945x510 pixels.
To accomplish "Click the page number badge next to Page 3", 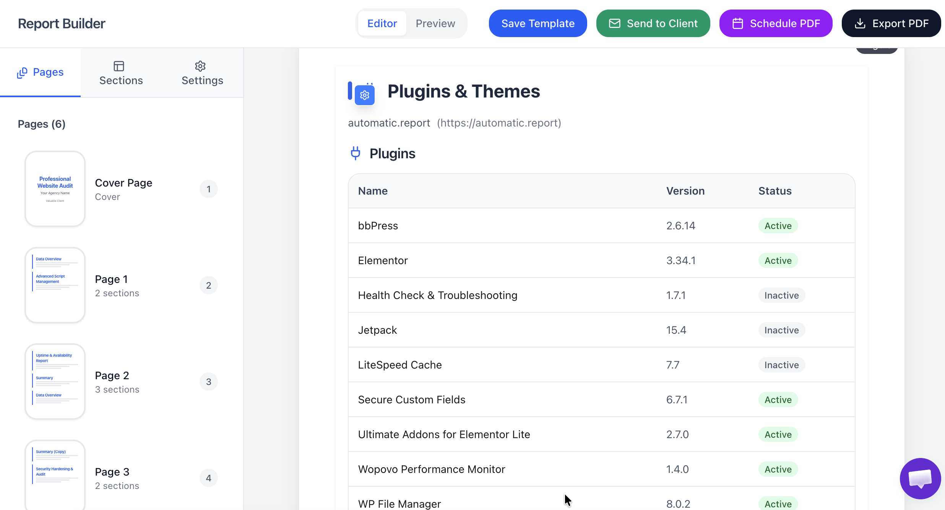I will point(209,478).
